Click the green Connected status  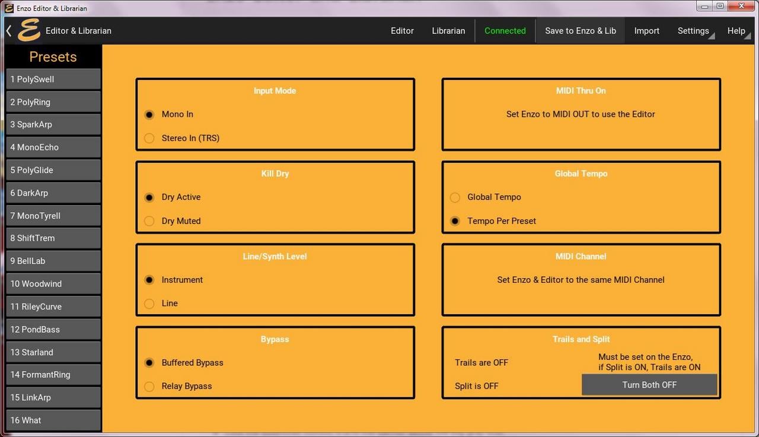[505, 31]
